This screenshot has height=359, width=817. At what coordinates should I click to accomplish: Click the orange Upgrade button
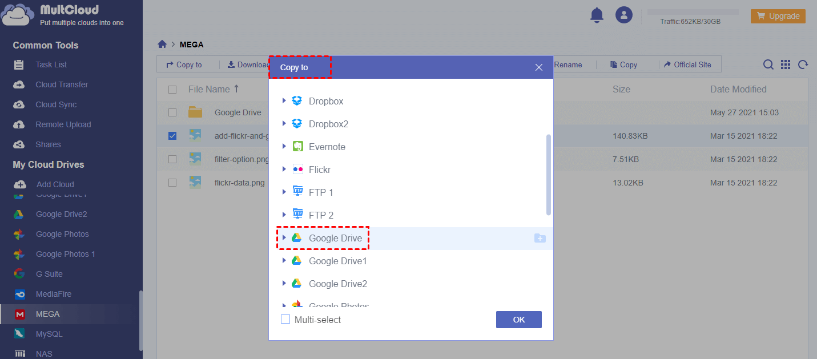point(778,16)
